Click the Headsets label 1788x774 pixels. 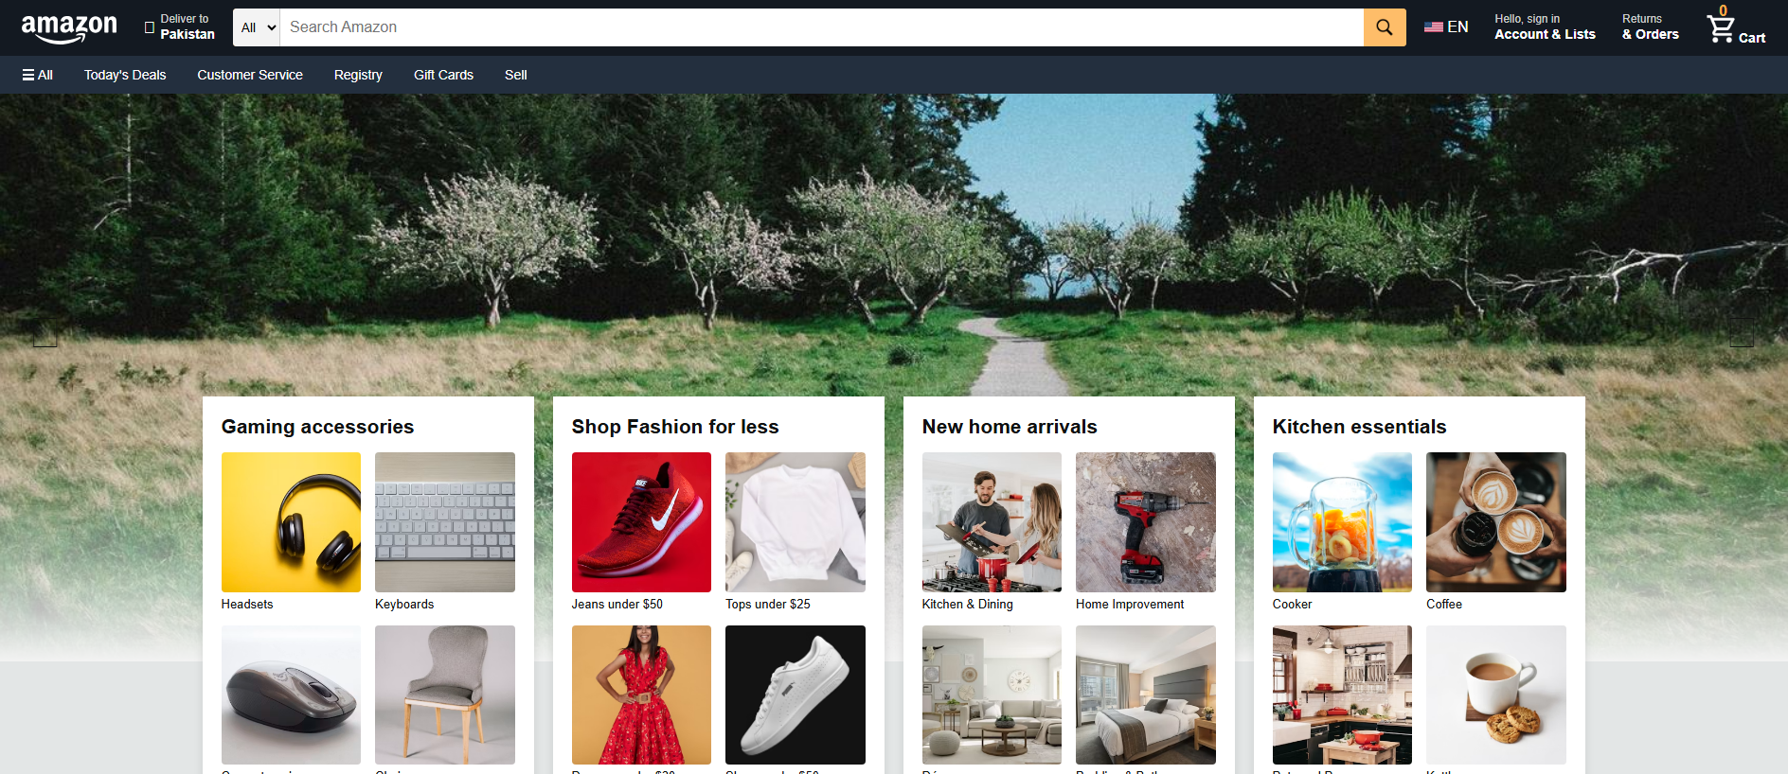pos(247,604)
